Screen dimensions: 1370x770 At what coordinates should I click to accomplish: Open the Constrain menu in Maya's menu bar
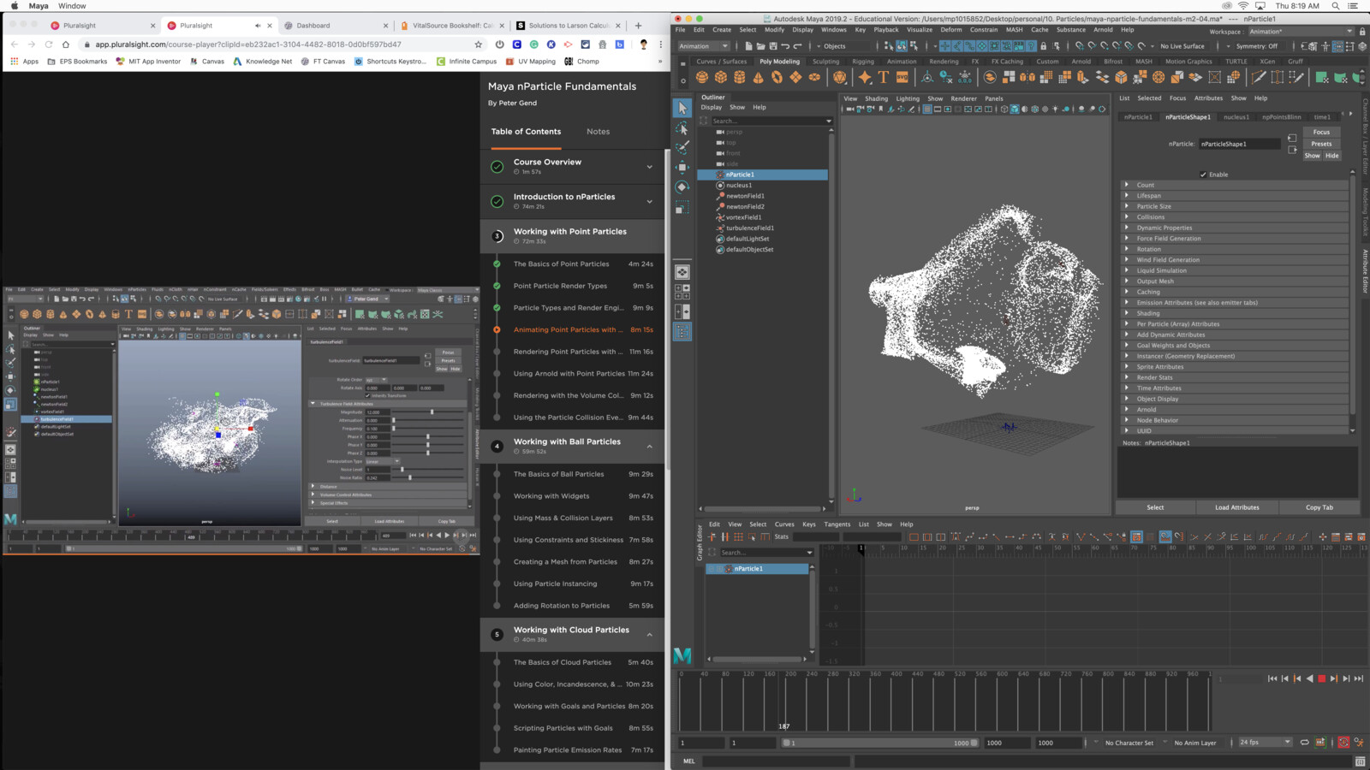[984, 29]
